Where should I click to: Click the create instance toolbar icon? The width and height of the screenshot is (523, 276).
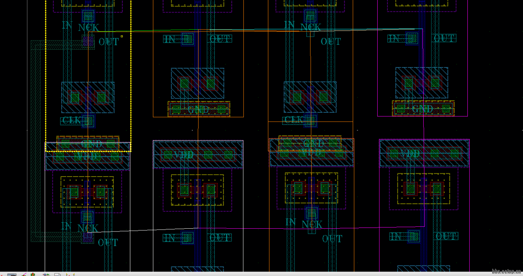coord(33,274)
